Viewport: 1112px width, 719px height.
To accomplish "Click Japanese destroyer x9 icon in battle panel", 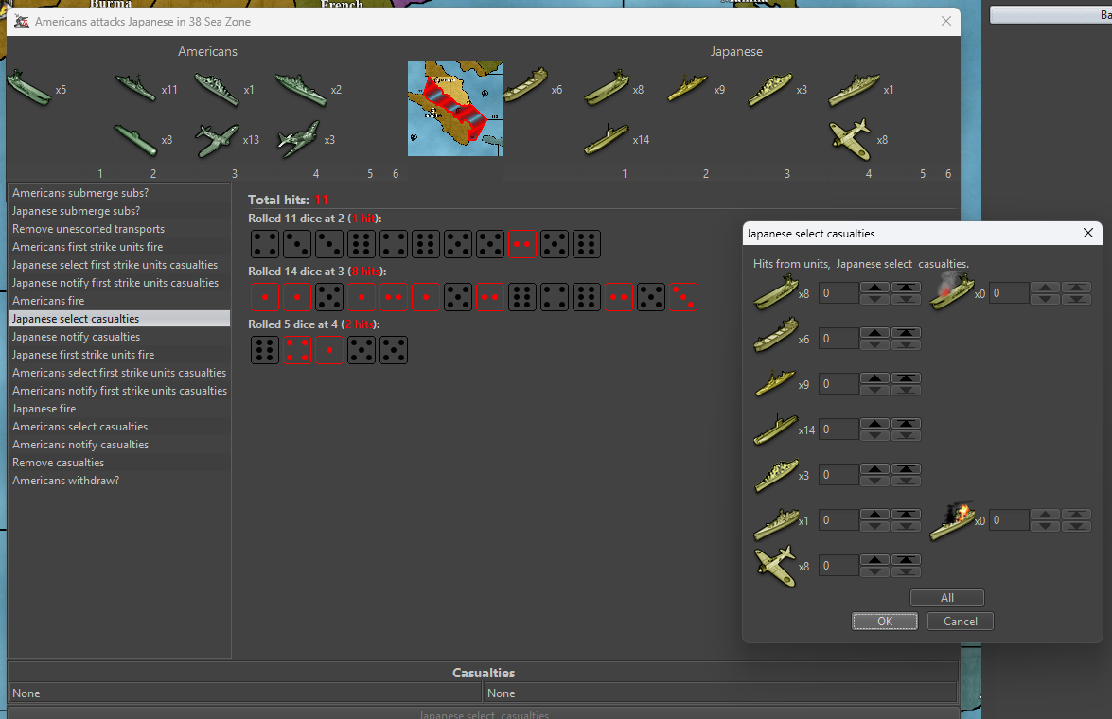I will (687, 89).
